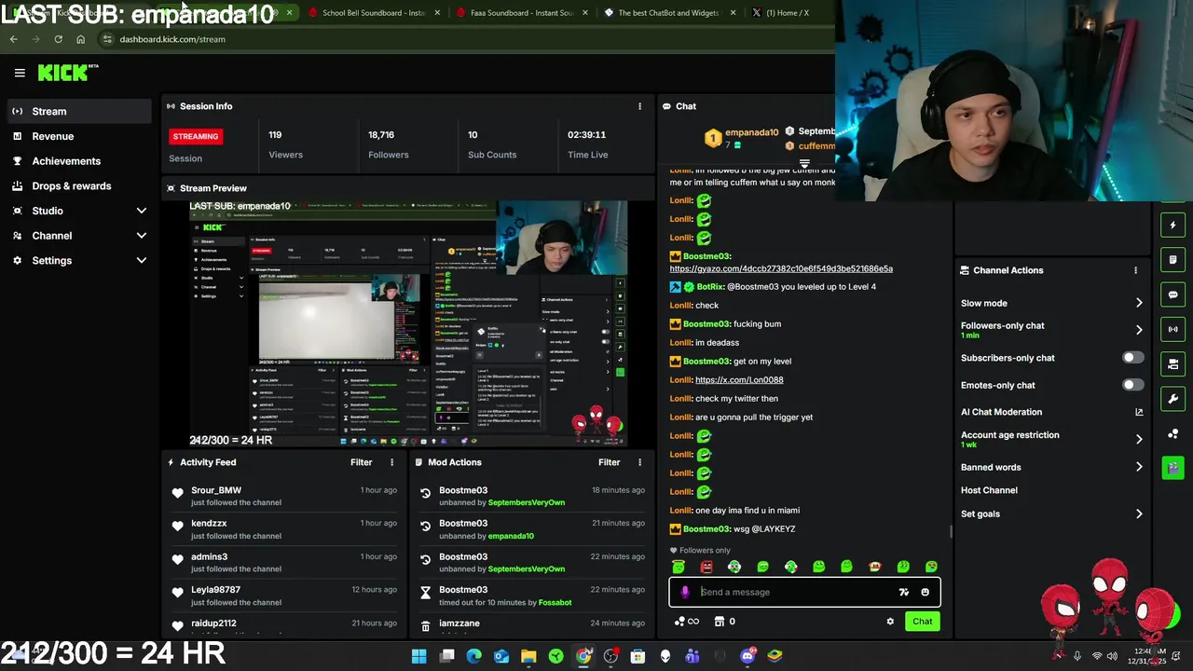Open Microsoft Edge from the taskbar
The image size is (1193, 671).
coord(473,656)
